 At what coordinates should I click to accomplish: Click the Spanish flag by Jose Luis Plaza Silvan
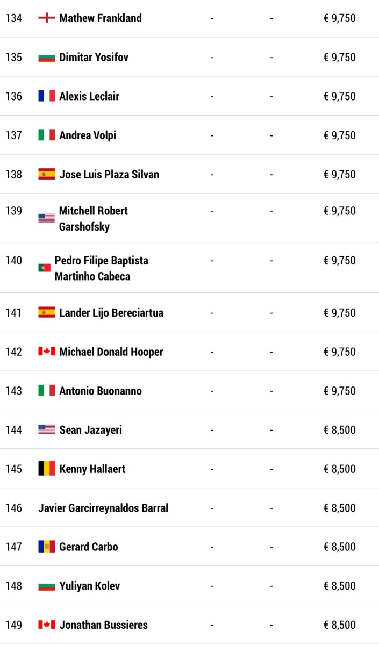[47, 174]
